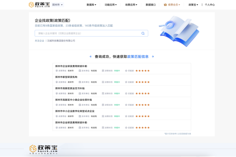Click the open book illustration
Viewport: 236px width, 157px height.
179,31
